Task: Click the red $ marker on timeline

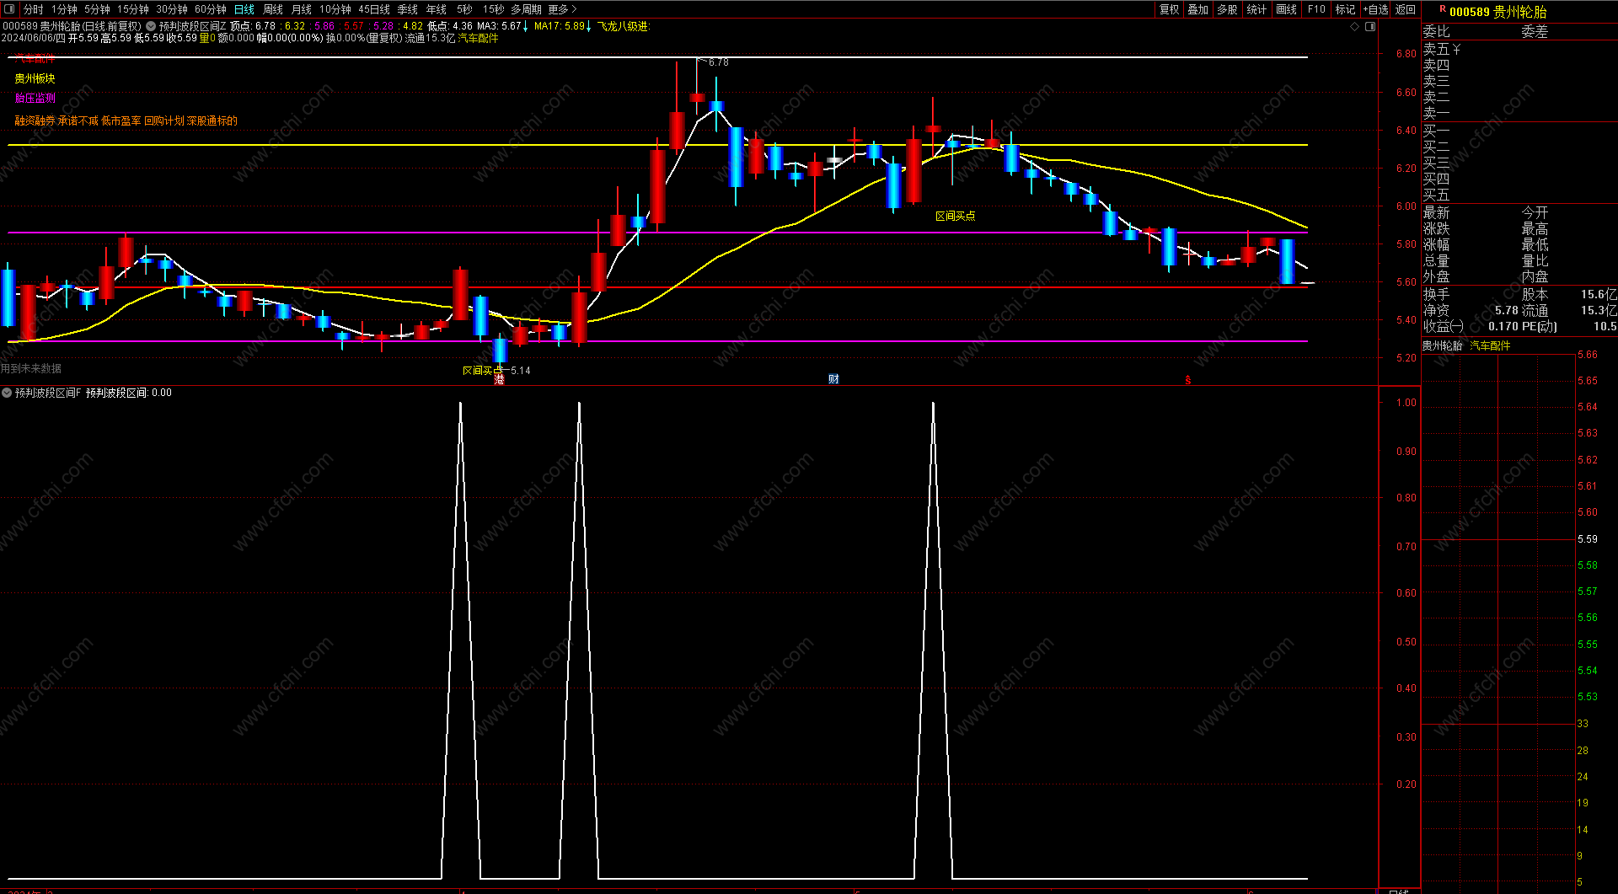Action: (1188, 380)
